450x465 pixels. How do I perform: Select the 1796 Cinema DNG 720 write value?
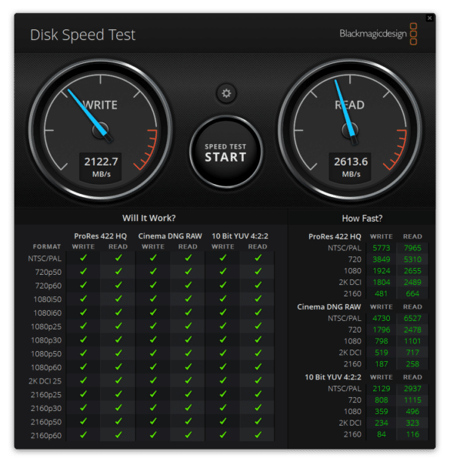(382, 330)
